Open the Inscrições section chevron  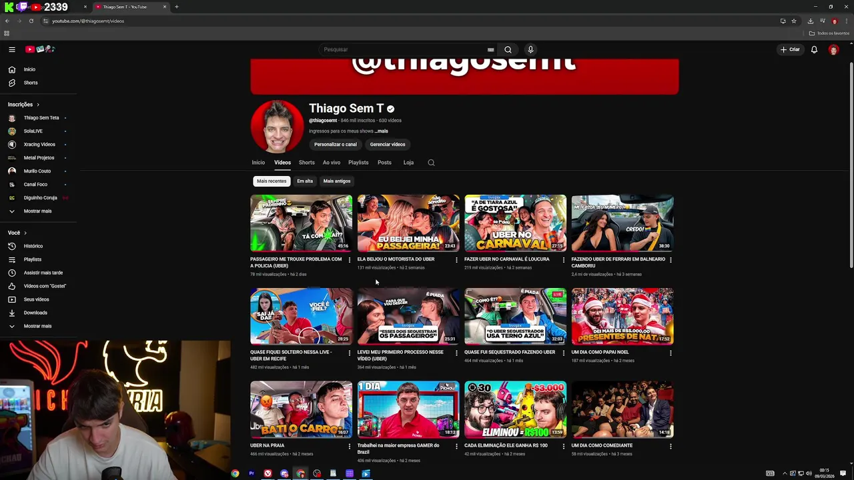[38, 105]
